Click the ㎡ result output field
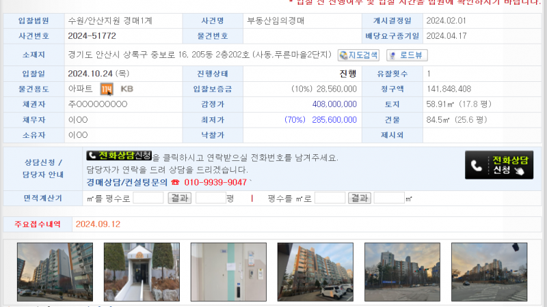Viewport: 547px width, 307px height. click(389, 199)
